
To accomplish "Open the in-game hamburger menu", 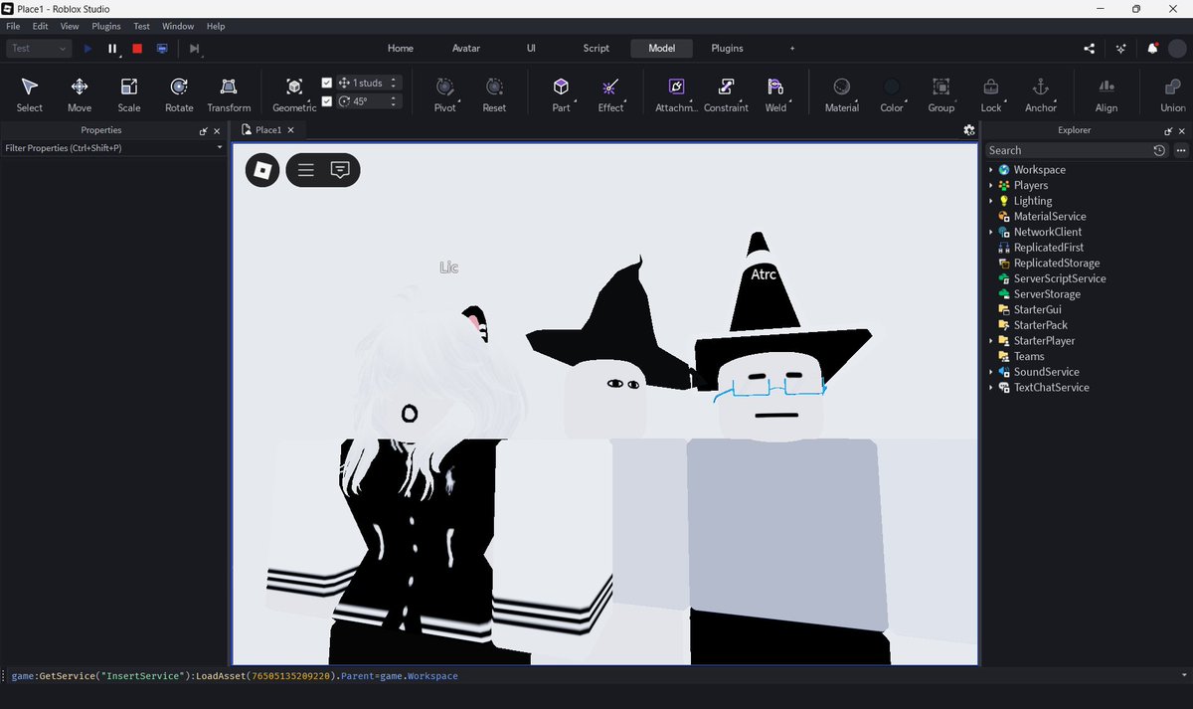I will [x=306, y=170].
